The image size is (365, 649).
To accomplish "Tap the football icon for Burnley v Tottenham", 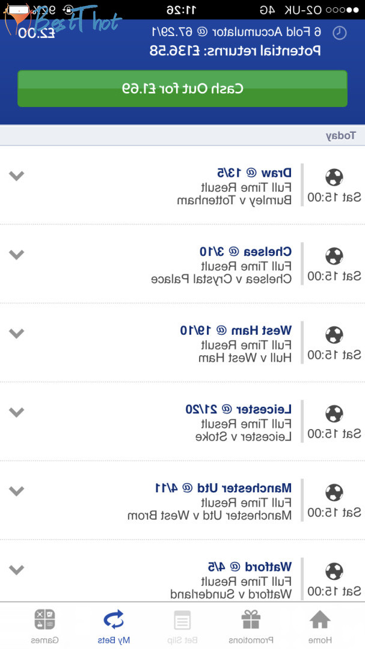I will (334, 177).
